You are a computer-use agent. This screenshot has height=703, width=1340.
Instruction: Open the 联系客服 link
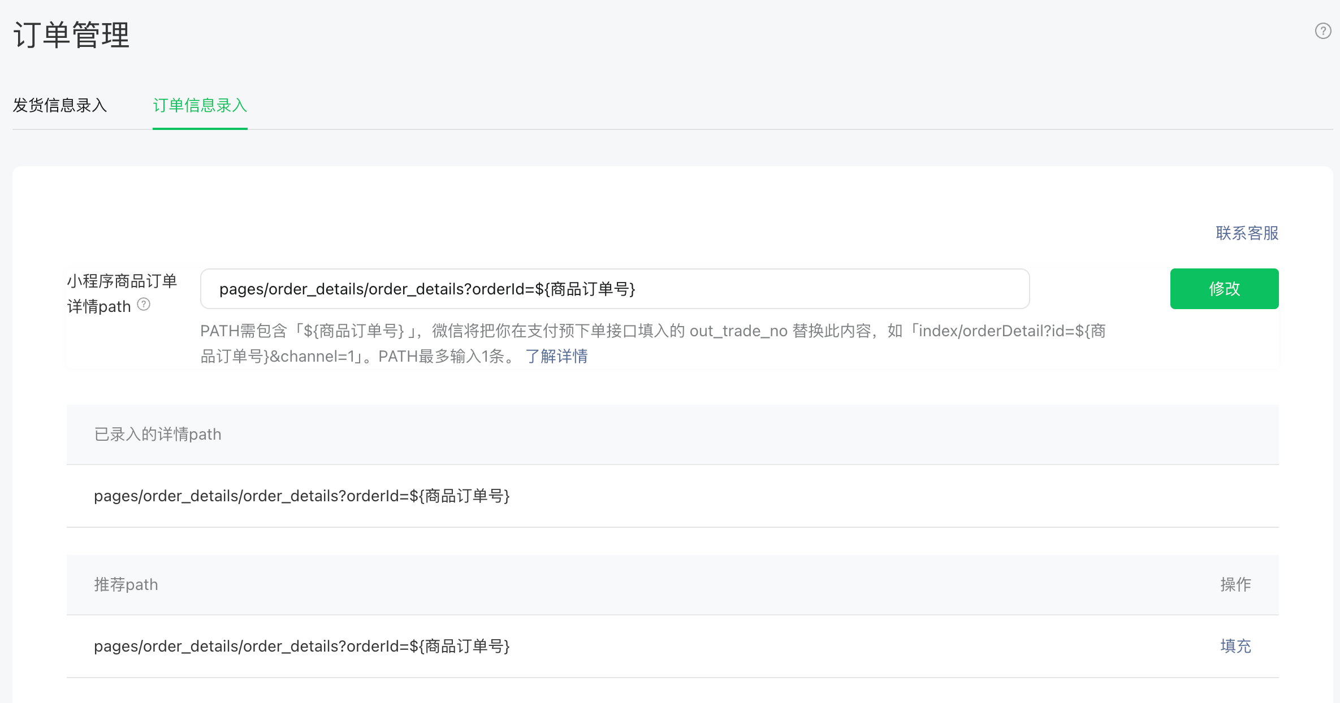(1247, 233)
